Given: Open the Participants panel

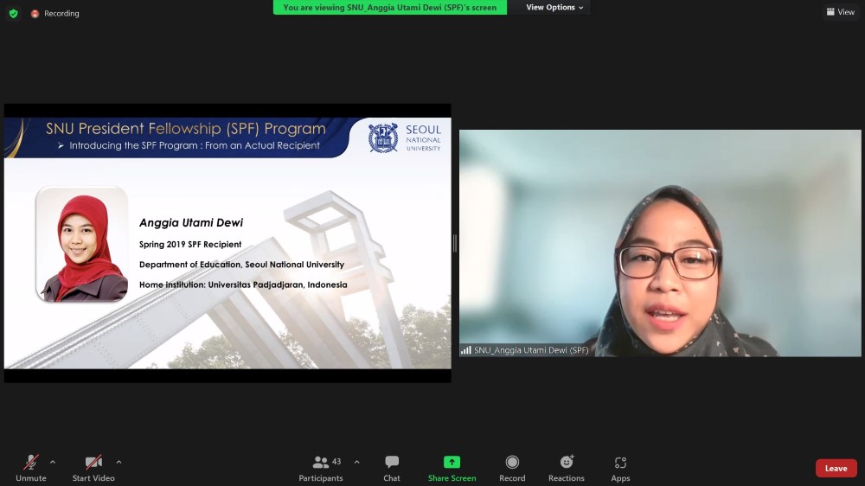Looking at the screenshot, I should [x=321, y=463].
